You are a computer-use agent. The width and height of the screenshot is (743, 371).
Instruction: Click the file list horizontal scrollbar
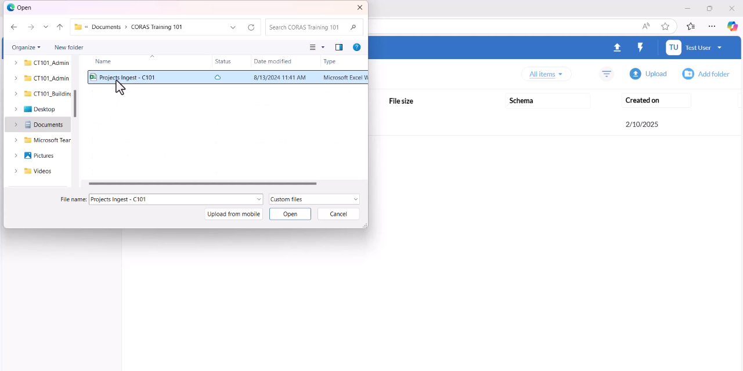(x=203, y=184)
